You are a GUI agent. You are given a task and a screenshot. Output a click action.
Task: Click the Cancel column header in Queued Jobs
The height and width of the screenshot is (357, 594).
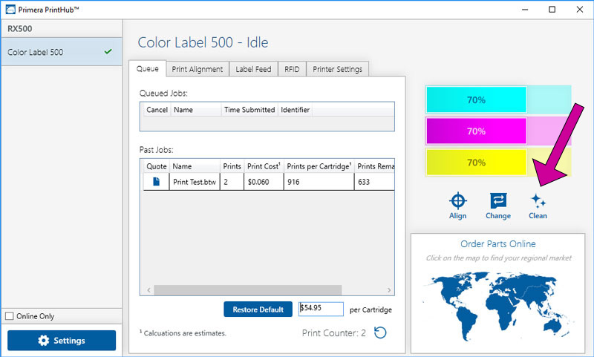pos(157,110)
